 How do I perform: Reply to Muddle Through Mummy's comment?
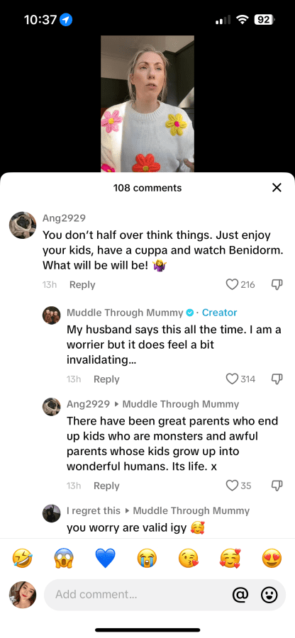(106, 379)
